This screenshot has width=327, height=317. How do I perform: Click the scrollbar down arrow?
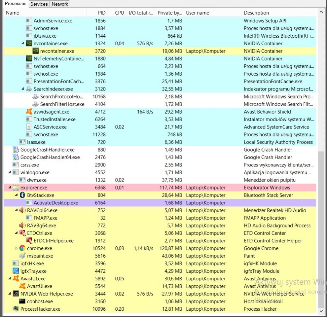[320, 311]
